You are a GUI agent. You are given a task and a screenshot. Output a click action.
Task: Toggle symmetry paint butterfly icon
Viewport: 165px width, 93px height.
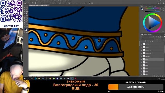point(92,3)
